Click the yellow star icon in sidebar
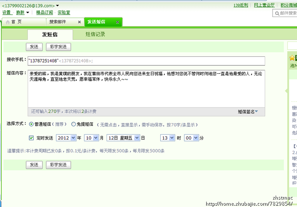Image resolution: width=297 pixels, height=207 pixels. tap(292, 58)
